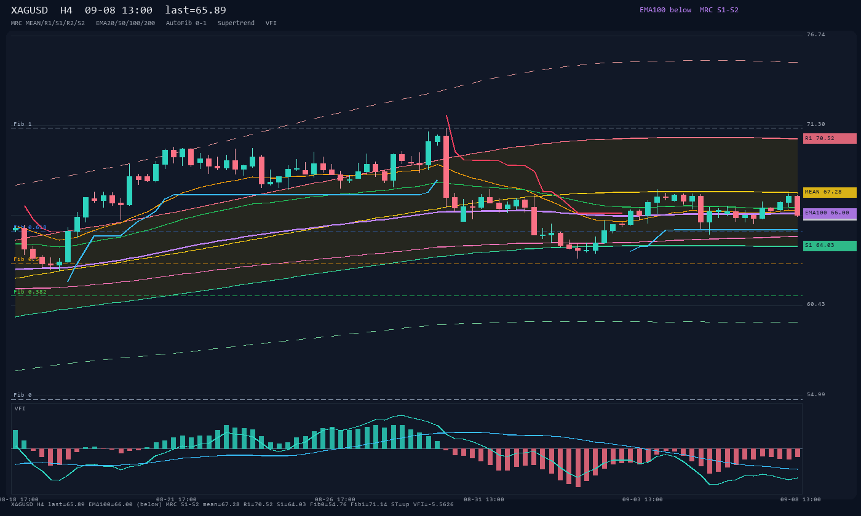Click the 76.74 price axis label
Viewport: 861px width, 516px height.
(x=816, y=34)
